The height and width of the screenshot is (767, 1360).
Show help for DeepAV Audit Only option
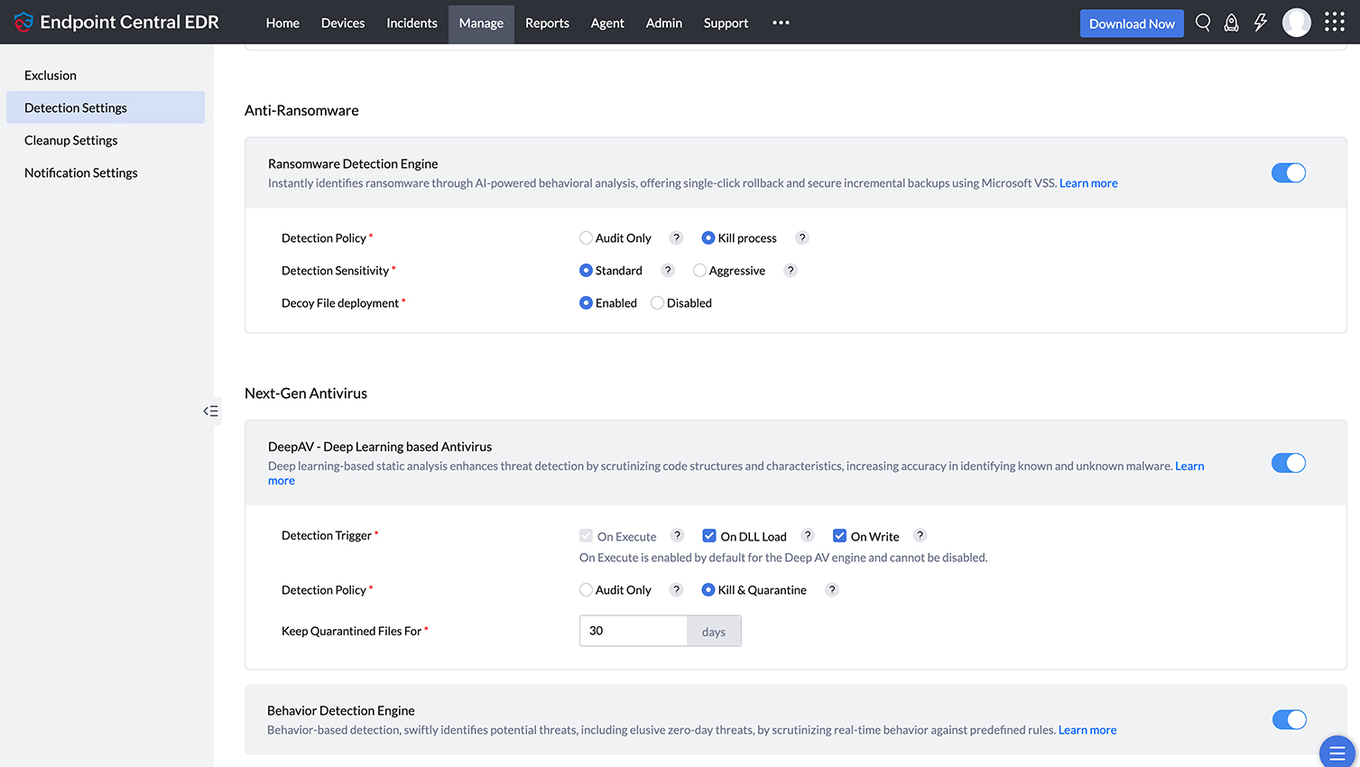tap(676, 589)
